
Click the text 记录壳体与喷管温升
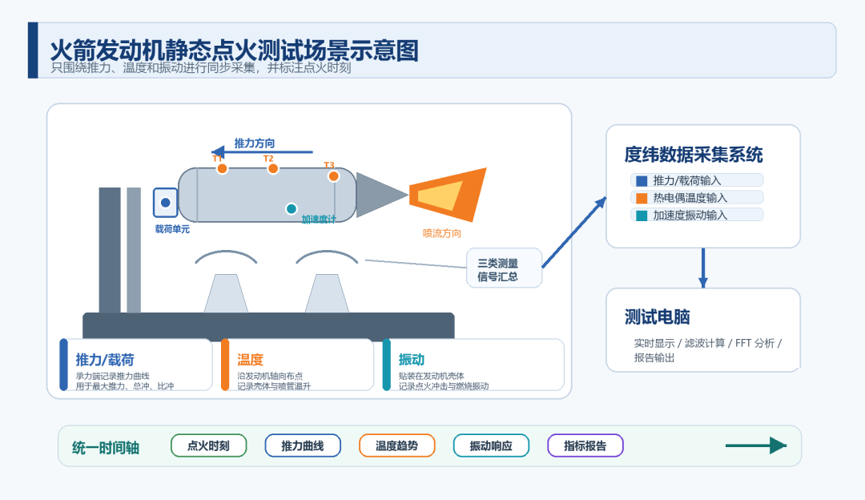[x=274, y=385]
